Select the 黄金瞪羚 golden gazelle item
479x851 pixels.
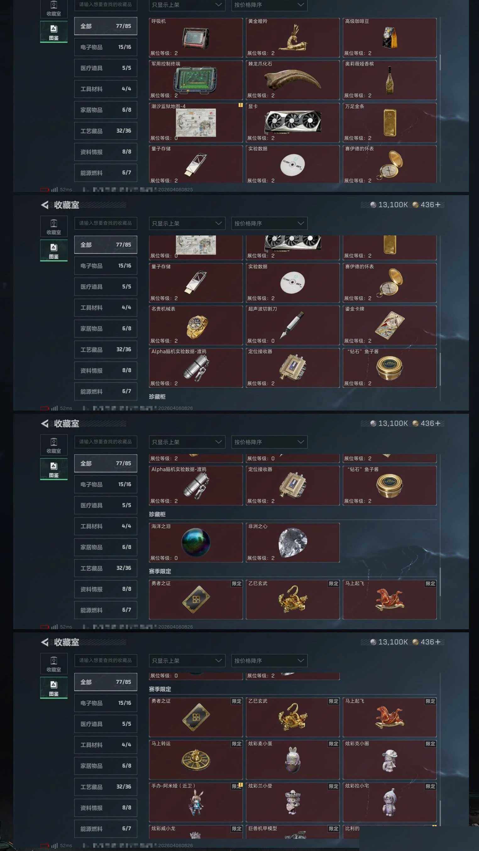[x=293, y=37]
